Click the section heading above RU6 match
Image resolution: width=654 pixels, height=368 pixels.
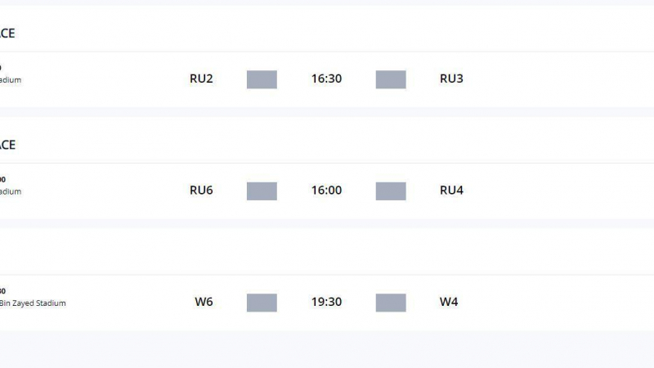[x=7, y=145]
